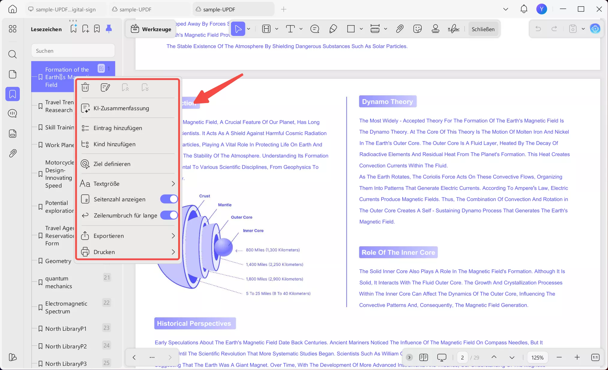This screenshot has width=608, height=370.
Task: Expand the Textgröße submenu
Action: pyautogui.click(x=173, y=184)
